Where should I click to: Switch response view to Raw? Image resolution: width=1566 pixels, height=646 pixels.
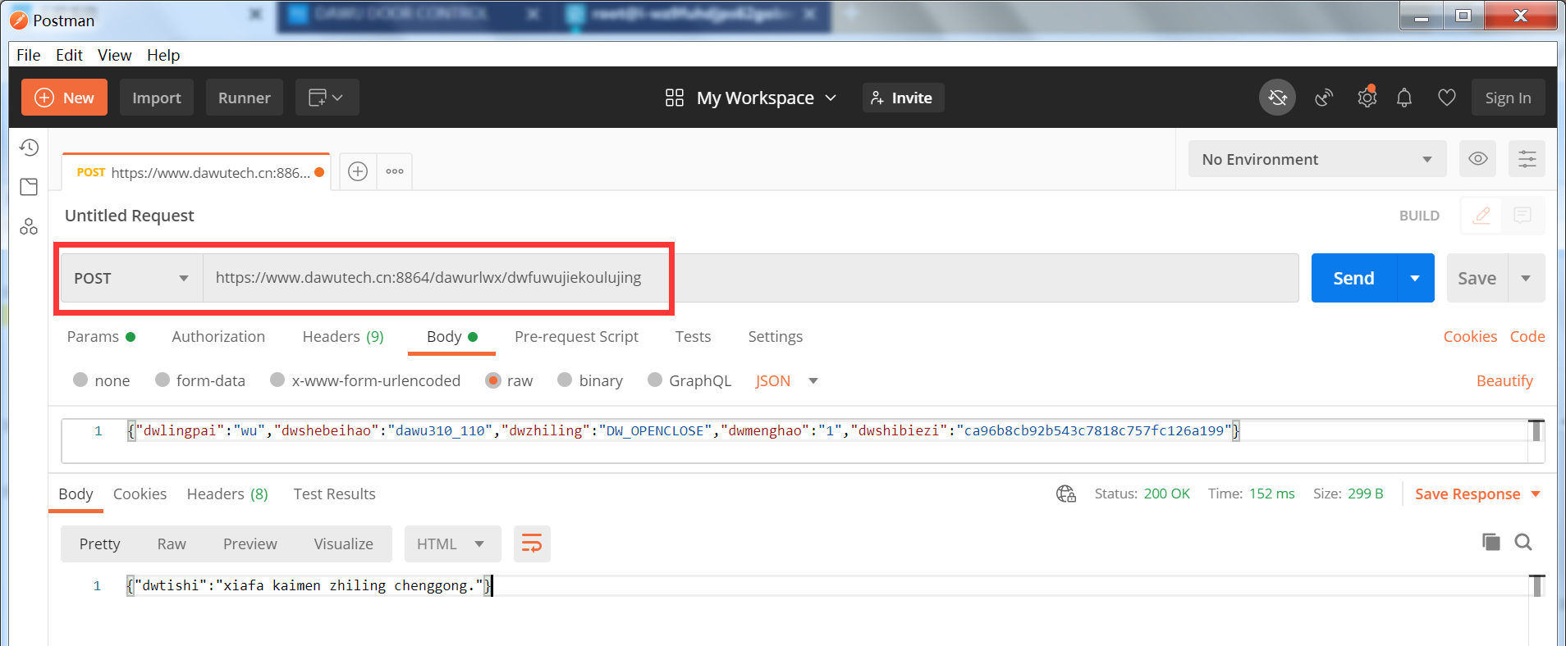tap(172, 544)
